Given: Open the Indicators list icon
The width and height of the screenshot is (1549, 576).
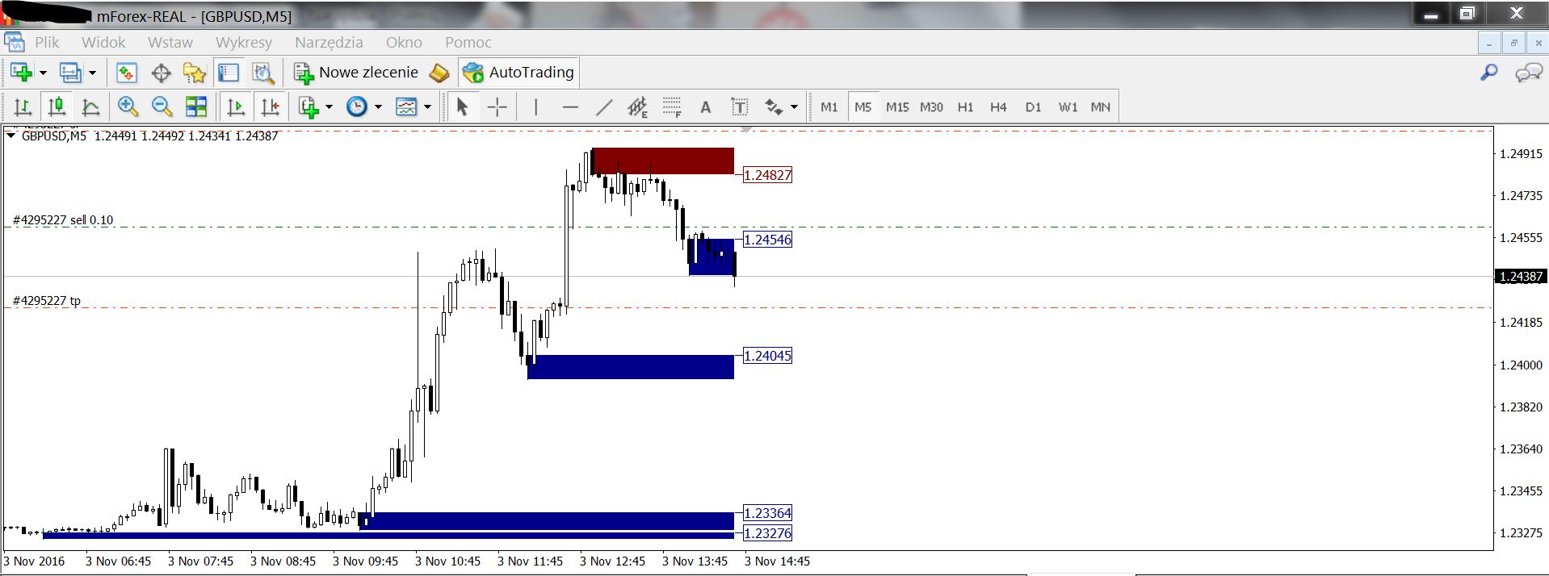Looking at the screenshot, I should coord(309,106).
